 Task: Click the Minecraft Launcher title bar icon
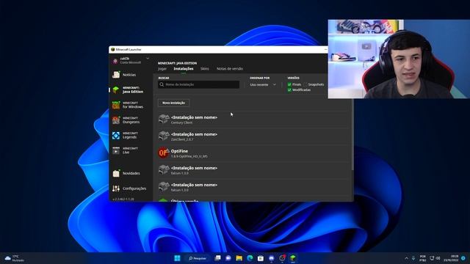(x=112, y=49)
